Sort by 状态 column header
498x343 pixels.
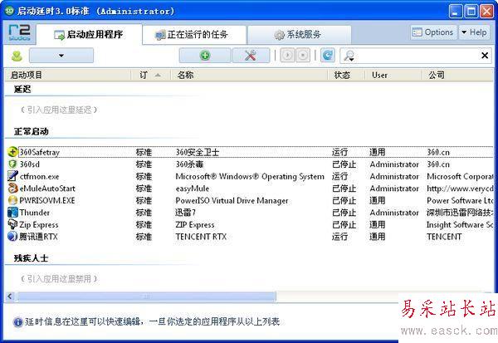(346, 76)
